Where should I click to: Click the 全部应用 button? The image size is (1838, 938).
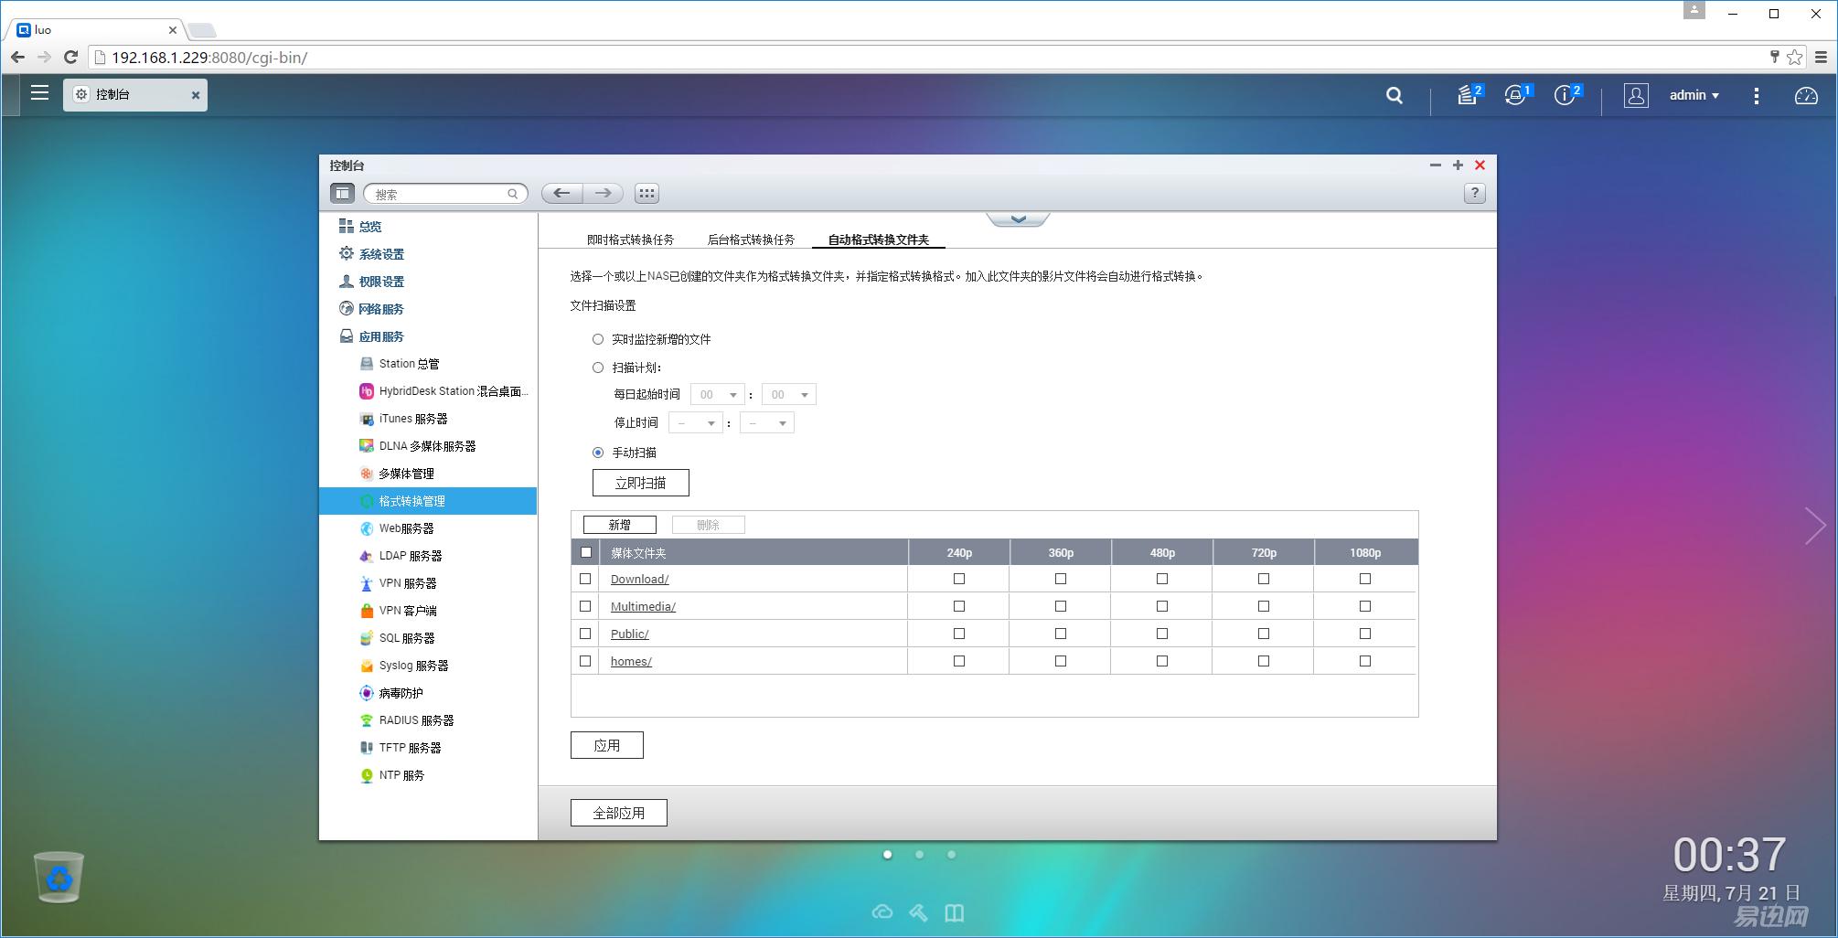[618, 813]
